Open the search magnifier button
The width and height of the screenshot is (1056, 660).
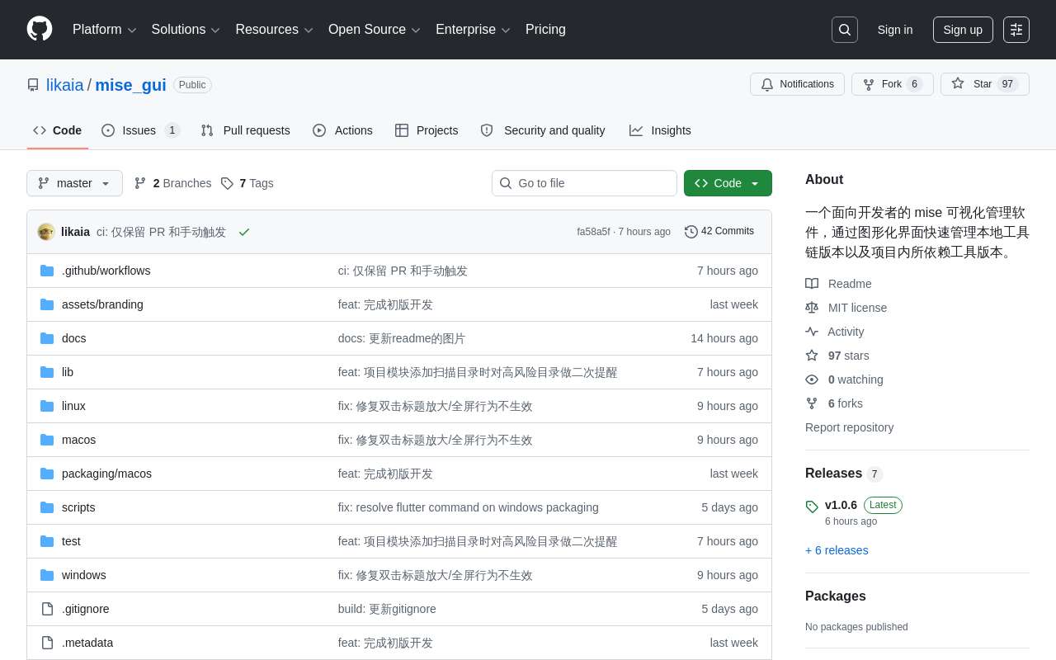point(845,30)
